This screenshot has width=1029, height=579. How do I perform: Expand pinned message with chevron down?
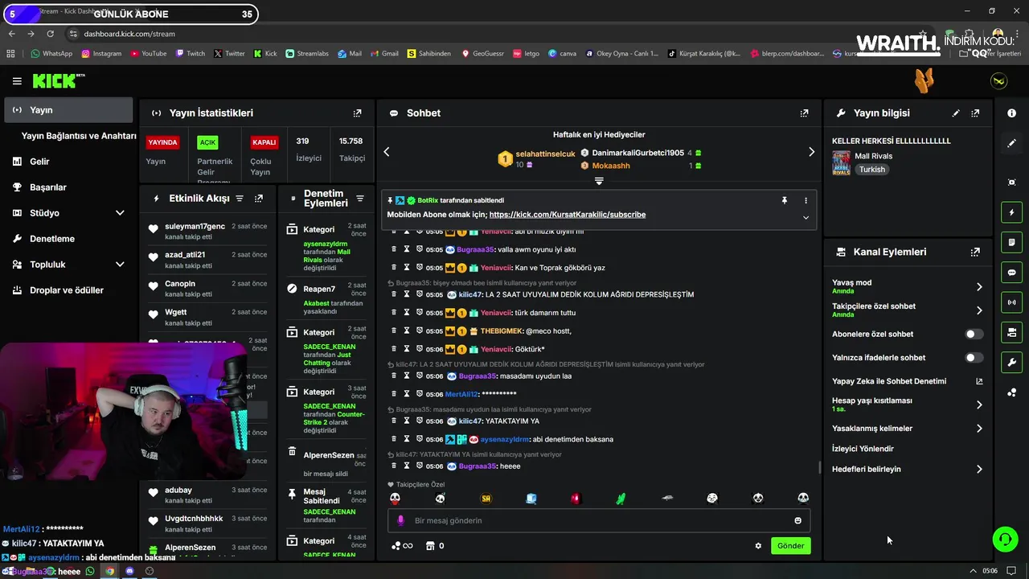[806, 217]
